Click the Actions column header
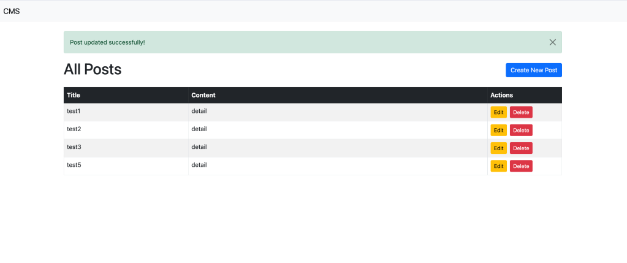Viewport: 627px width, 263px height. tap(501, 96)
